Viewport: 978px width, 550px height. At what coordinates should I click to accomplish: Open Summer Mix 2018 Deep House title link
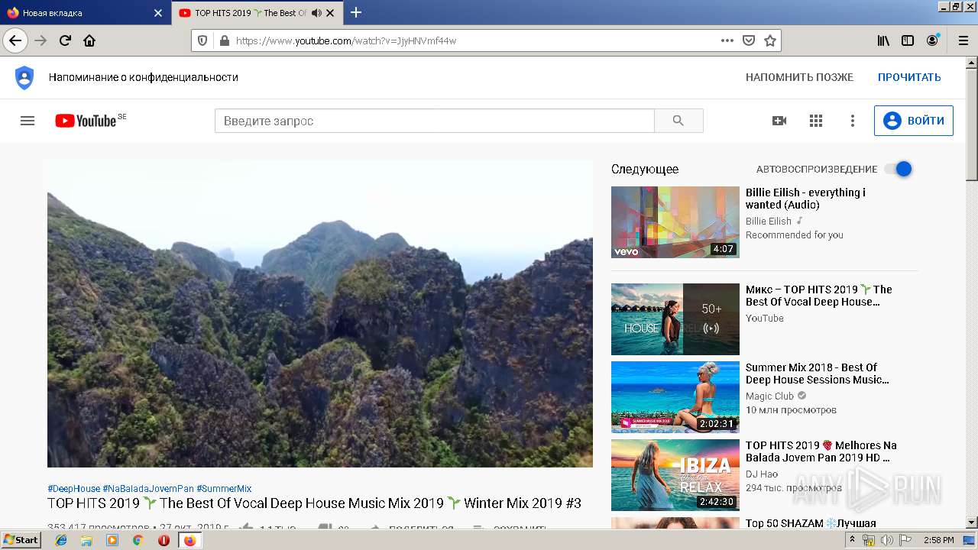coord(818,374)
